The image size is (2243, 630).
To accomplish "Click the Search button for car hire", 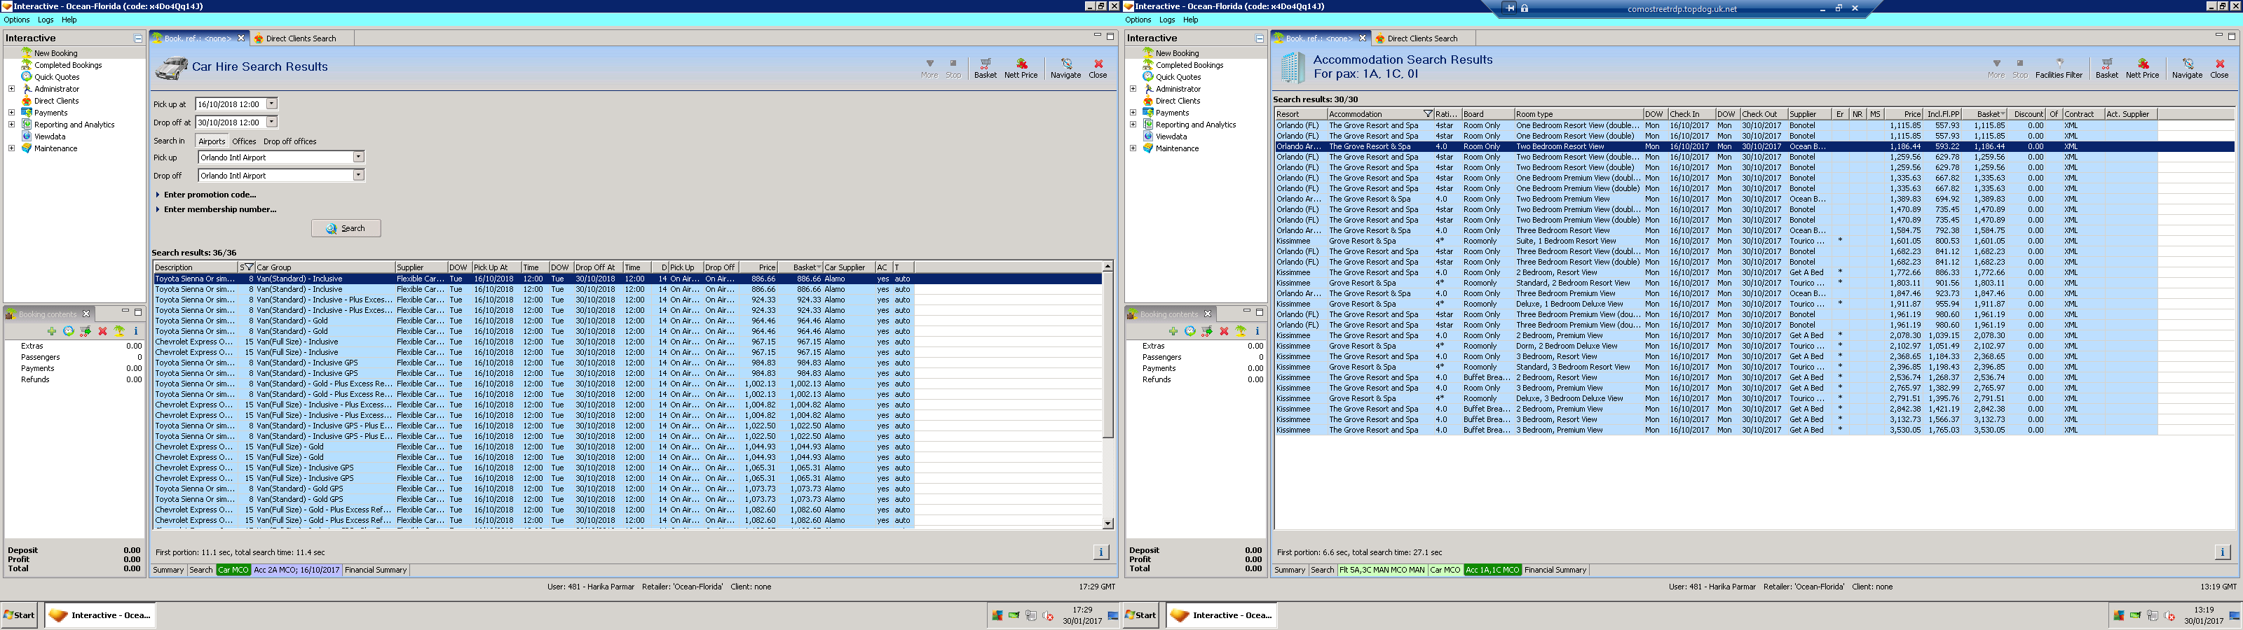I will click(x=346, y=228).
